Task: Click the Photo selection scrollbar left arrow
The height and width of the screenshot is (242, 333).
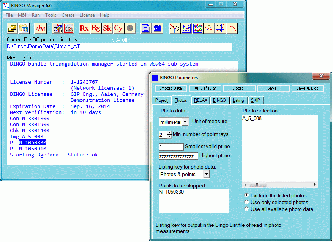Action: coord(246,184)
